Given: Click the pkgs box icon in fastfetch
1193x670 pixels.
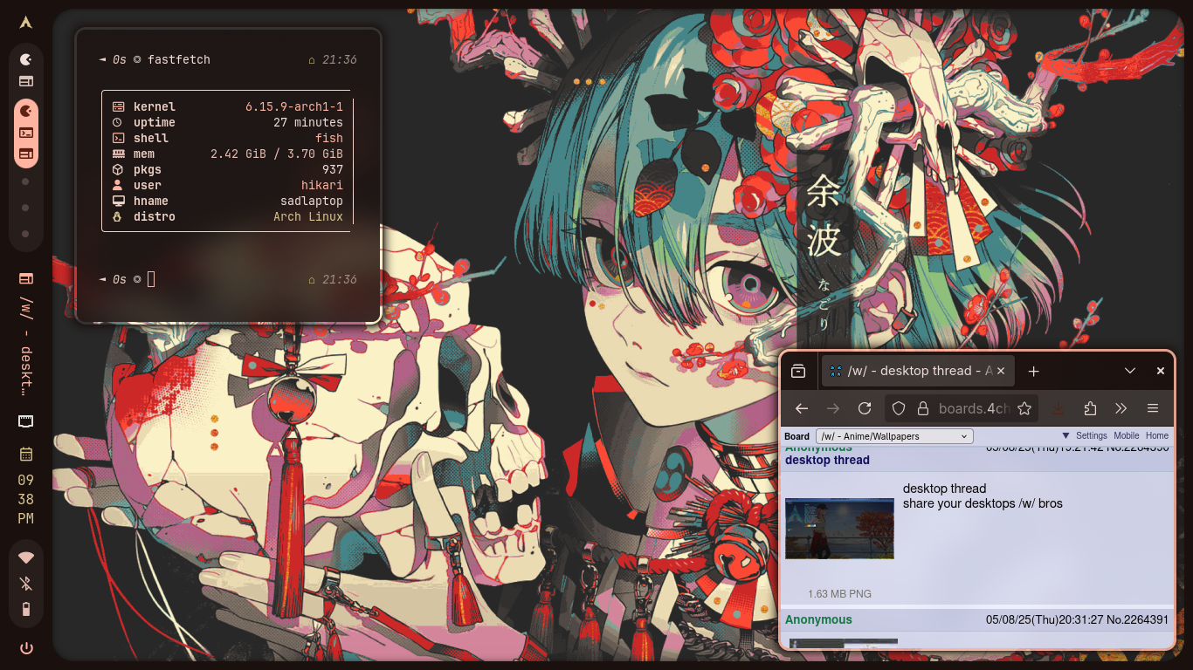Looking at the screenshot, I should click(x=118, y=169).
